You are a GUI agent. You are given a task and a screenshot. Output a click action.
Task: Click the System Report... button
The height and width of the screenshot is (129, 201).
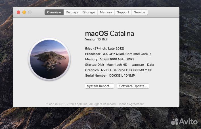click(99, 86)
